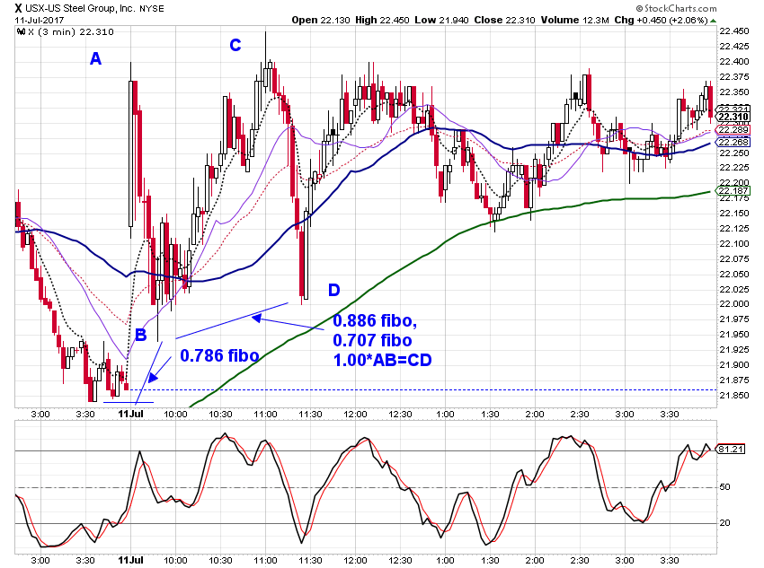Click the 21.900 label on the price axis

734,364
